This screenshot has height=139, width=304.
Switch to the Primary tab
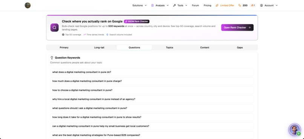[x=64, y=47]
